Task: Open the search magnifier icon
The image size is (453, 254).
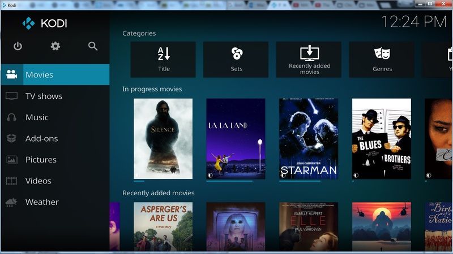Action: 93,46
